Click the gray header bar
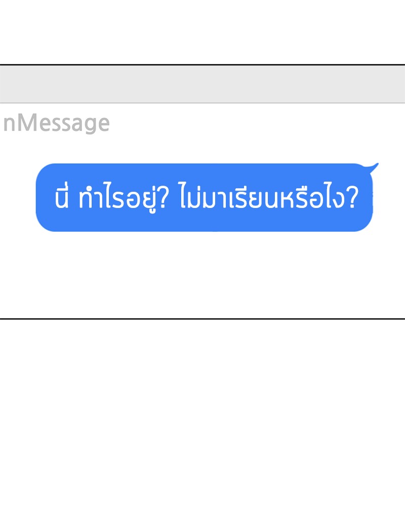The height and width of the screenshot is (506, 405). (202, 84)
